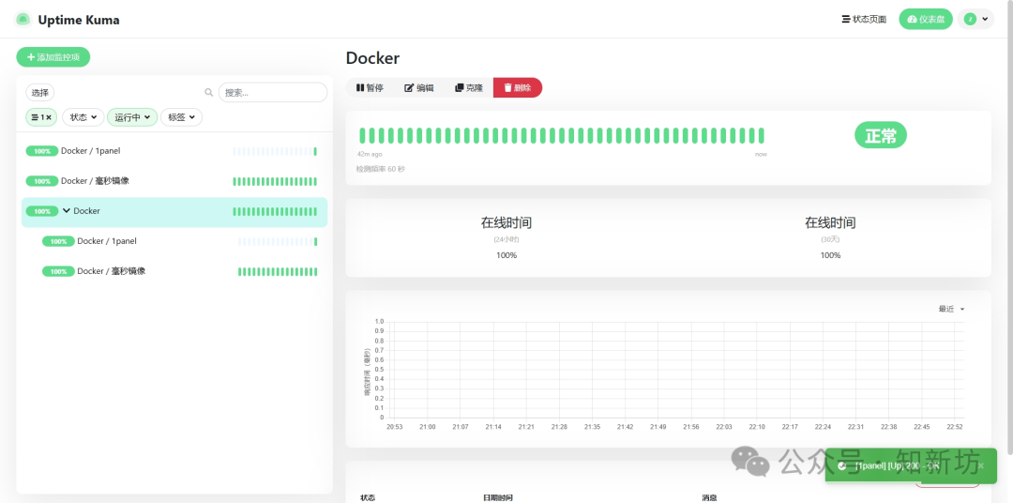This screenshot has height=503, width=1013.
Task: Click heartbeat bar in top Docker / 毫秒镜像 row
Action: point(275,182)
